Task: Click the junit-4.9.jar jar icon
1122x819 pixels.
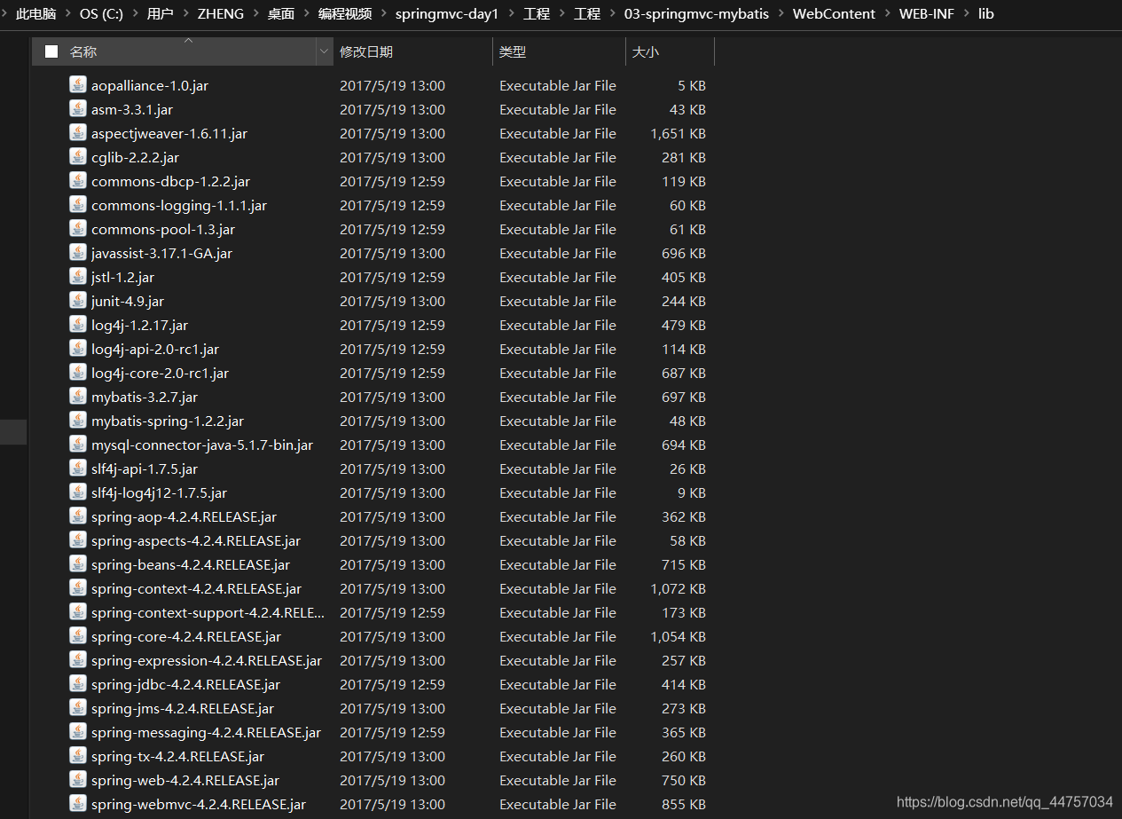Action: coord(78,301)
